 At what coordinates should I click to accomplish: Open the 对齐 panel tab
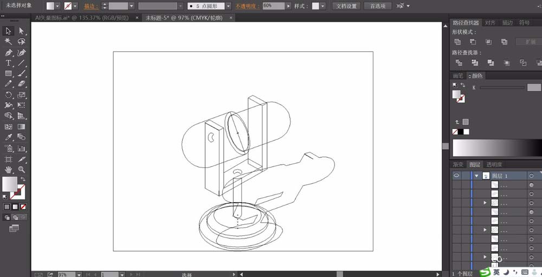[490, 23]
